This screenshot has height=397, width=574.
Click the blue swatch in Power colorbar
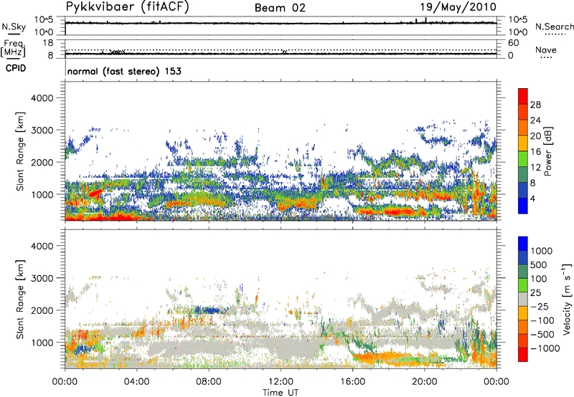pyautogui.click(x=523, y=206)
